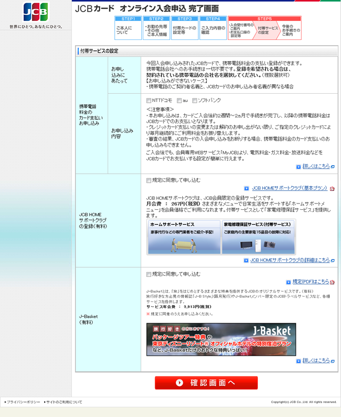The image size is (341, 417).
Task: Agree to J-Basket terms checkbox
Action: (x=149, y=274)
